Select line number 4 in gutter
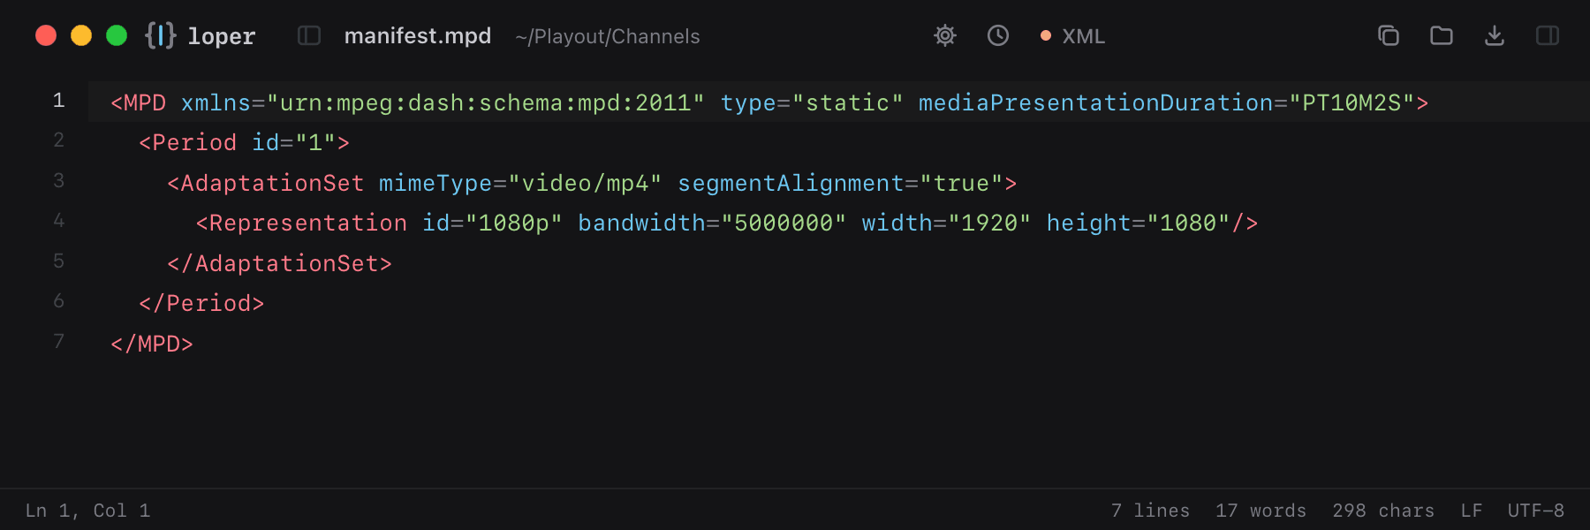The image size is (1590, 530). tap(58, 221)
